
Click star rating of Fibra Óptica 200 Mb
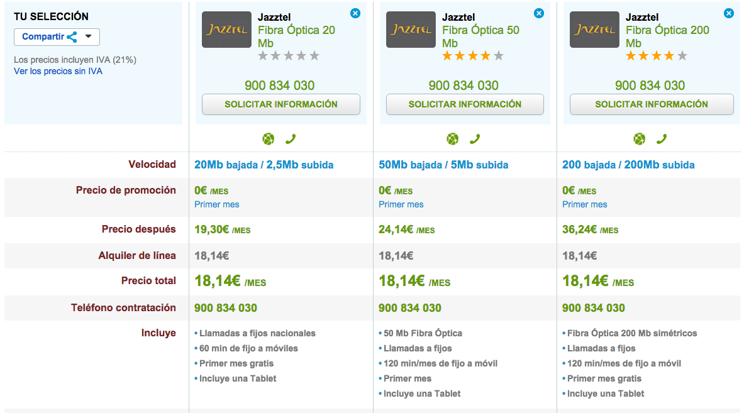click(656, 56)
